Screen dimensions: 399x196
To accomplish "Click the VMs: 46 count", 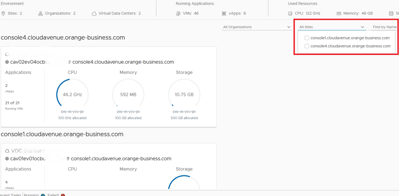I will (x=187, y=13).
